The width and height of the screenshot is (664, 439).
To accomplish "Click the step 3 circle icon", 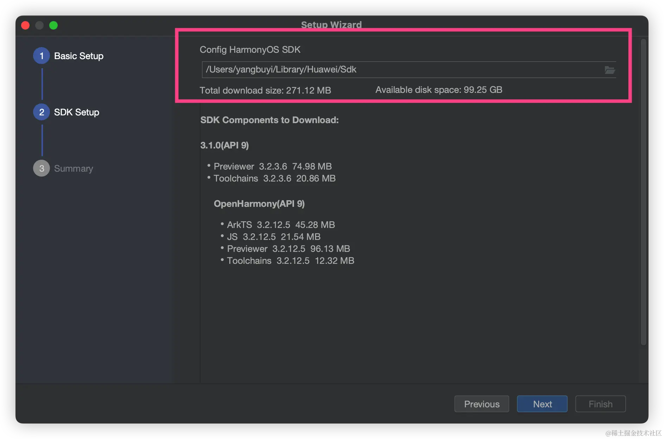I will 41,168.
